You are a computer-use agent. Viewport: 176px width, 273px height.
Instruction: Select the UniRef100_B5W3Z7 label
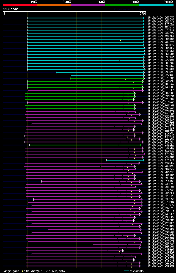click(x=161, y=169)
